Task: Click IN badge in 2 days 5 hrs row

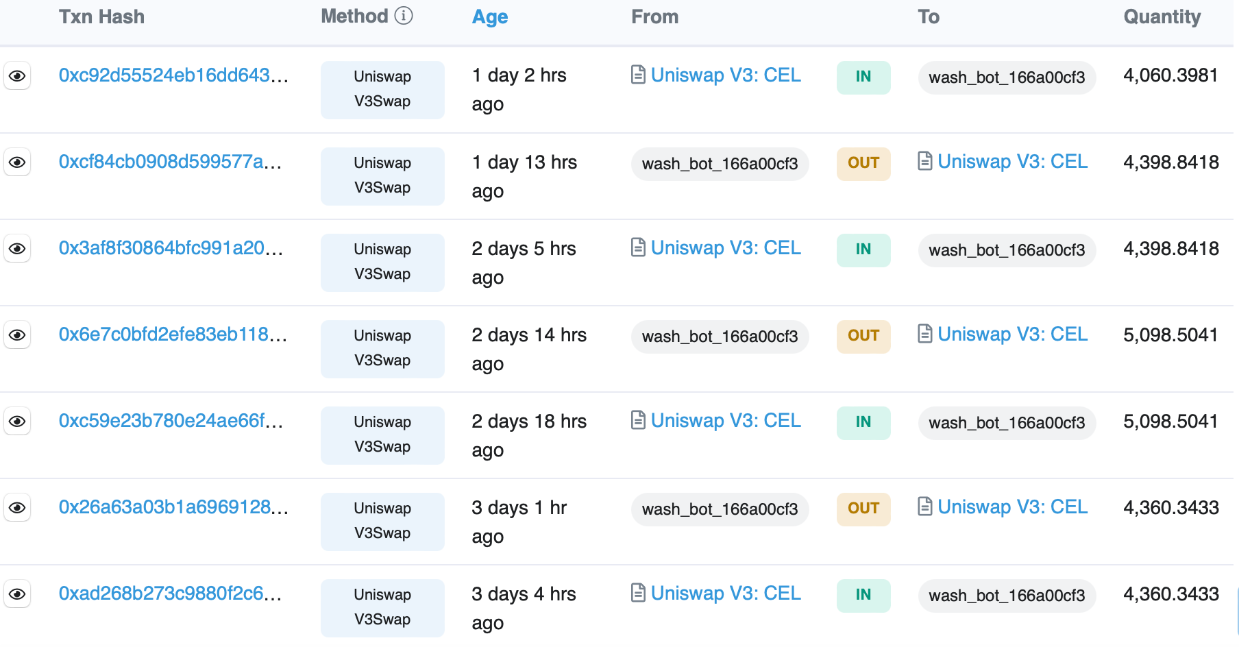Action: (x=863, y=250)
